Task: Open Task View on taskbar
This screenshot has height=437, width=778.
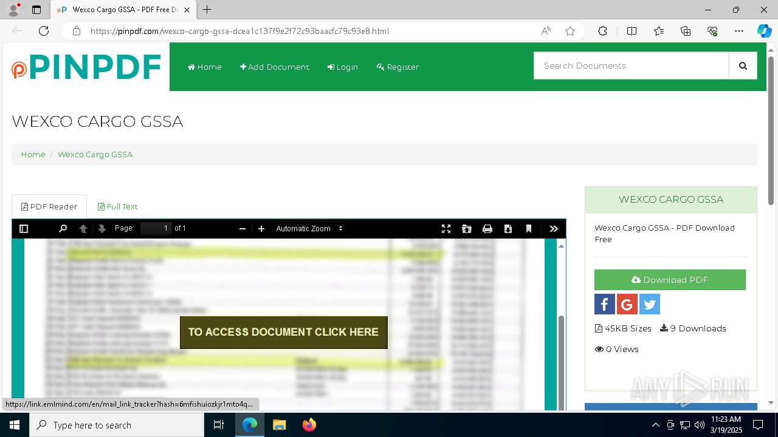Action: click(x=219, y=425)
